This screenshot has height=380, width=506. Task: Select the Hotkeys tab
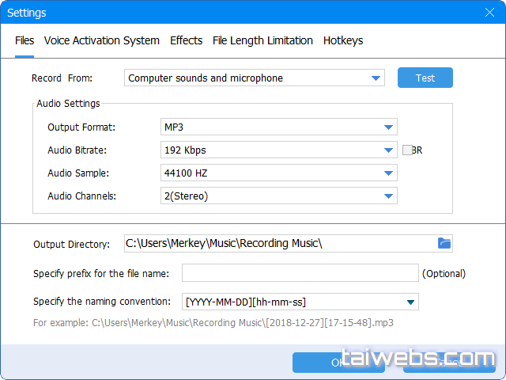click(343, 40)
